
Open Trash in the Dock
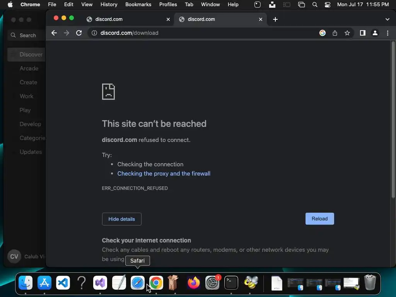[x=370, y=283]
